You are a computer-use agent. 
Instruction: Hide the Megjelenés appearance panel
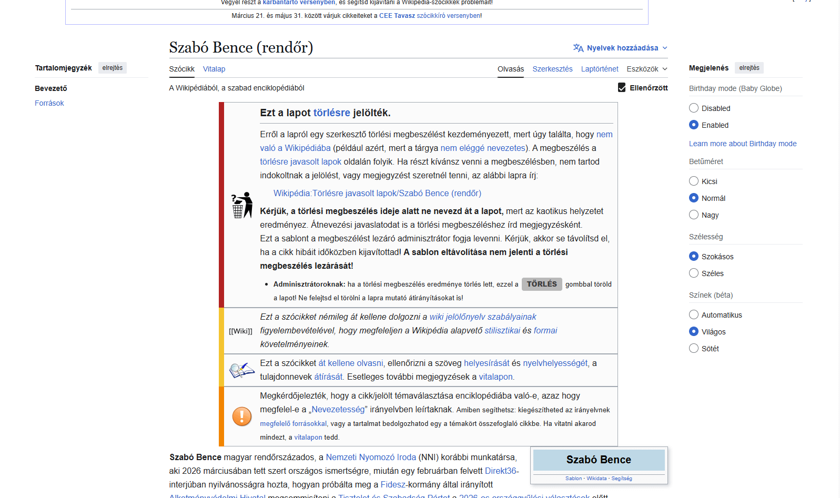click(x=749, y=68)
